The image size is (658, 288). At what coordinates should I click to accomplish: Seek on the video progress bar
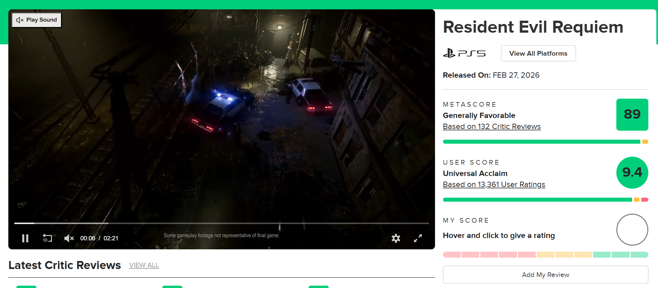[221, 223]
